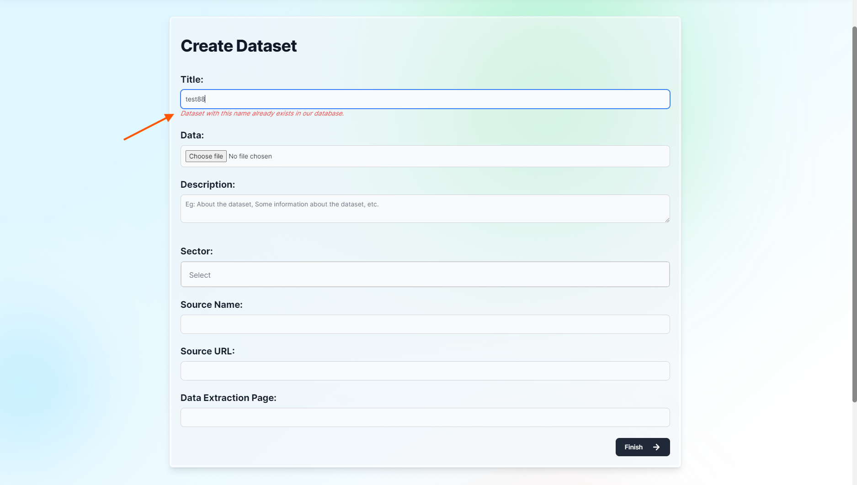857x485 pixels.
Task: Focus the Source URL input field
Action: coord(425,371)
